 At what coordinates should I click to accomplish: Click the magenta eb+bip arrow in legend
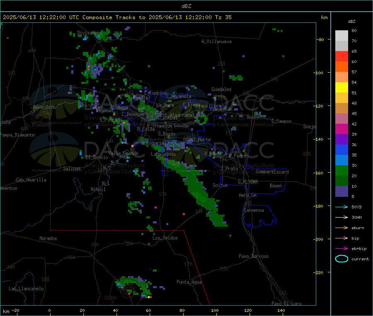342,249
